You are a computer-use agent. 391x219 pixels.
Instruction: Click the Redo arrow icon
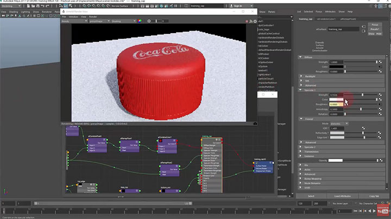47,6
